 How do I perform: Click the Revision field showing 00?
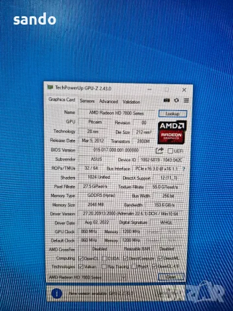[x=144, y=122]
